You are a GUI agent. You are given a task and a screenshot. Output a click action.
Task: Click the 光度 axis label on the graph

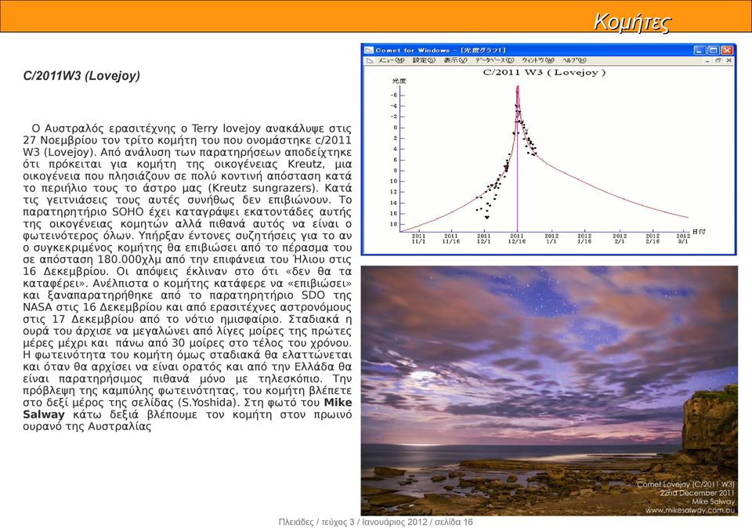[399, 81]
